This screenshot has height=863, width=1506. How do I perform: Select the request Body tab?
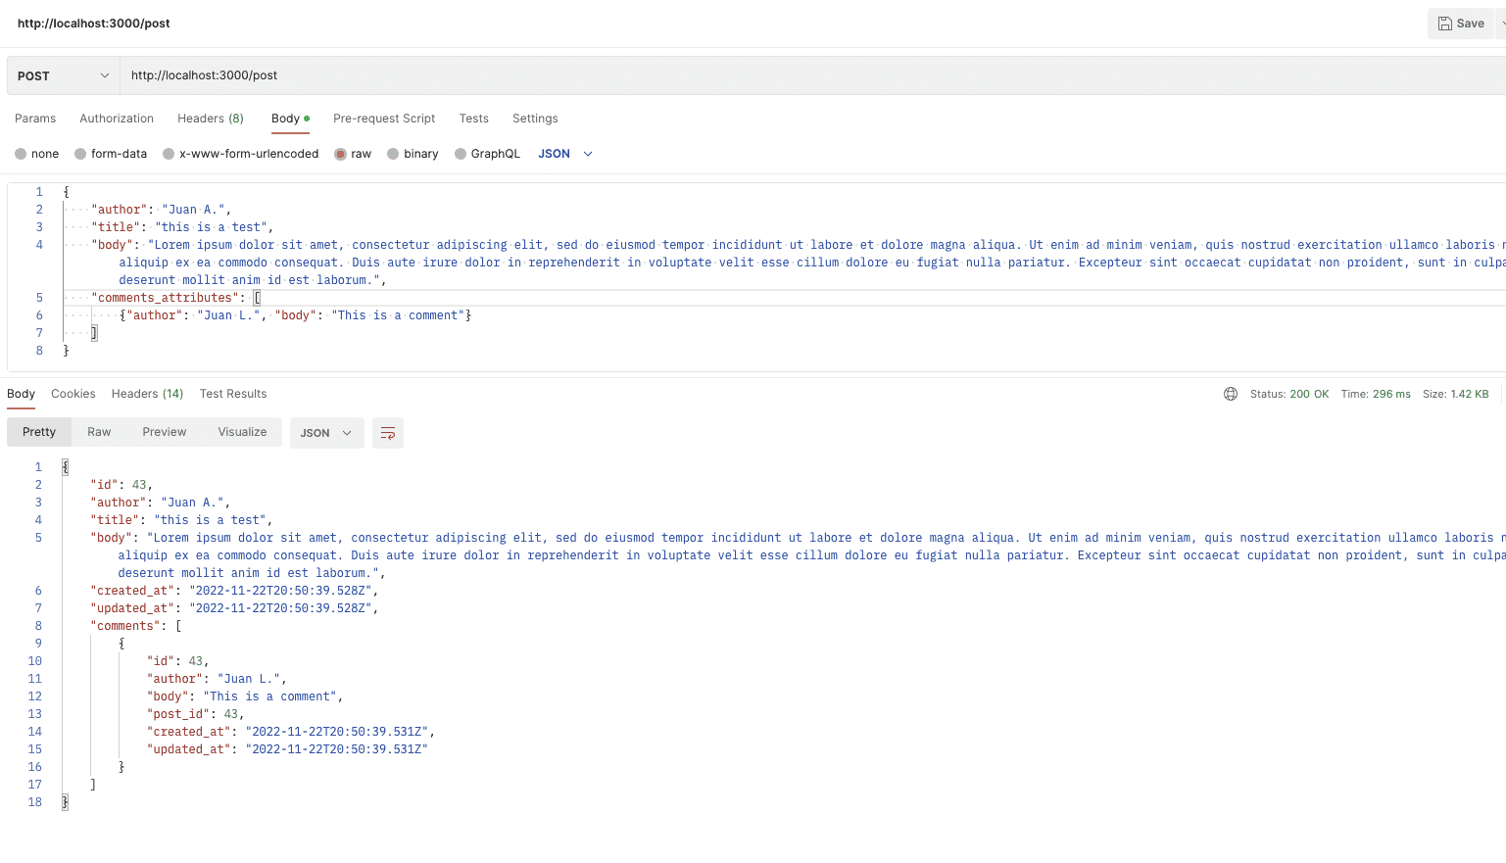click(x=290, y=119)
